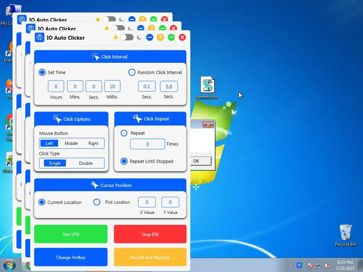Click the Click Interval header text
This screenshot has height=272, width=363.
115,57
